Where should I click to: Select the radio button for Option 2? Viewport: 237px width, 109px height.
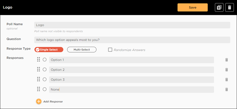44,69
